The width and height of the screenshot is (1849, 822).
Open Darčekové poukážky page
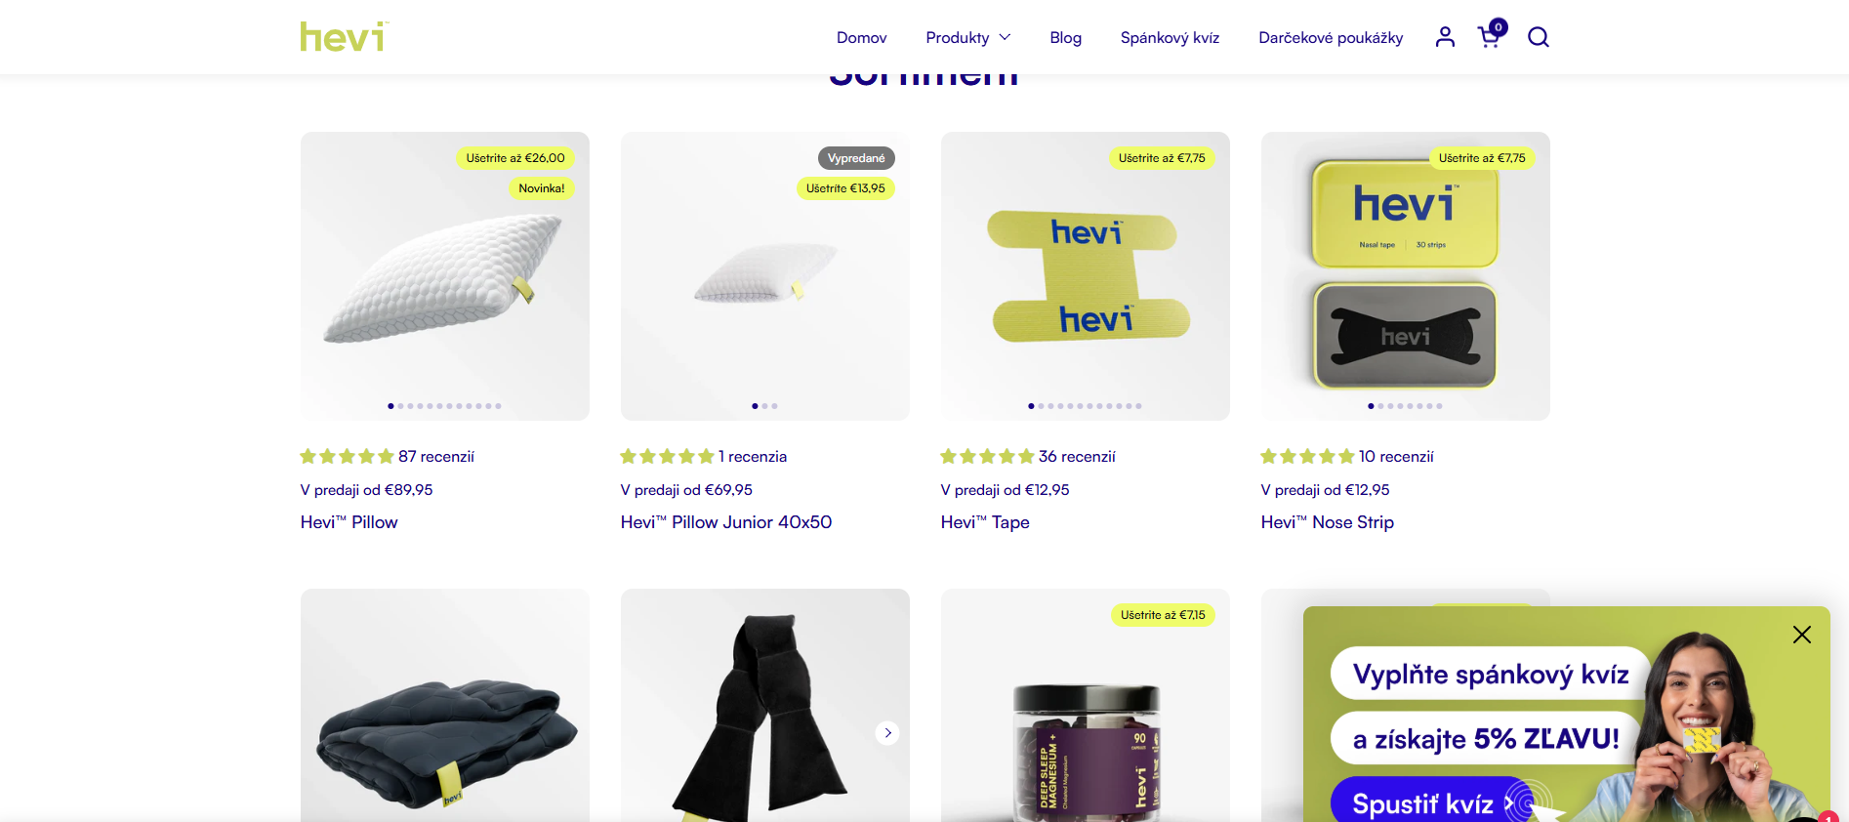click(1331, 37)
